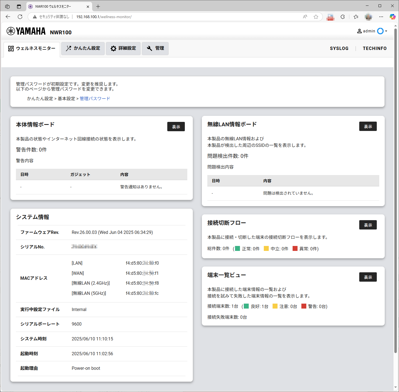This screenshot has height=392, width=399.
Task: Expand the admin user dropdown
Action: [x=372, y=31]
